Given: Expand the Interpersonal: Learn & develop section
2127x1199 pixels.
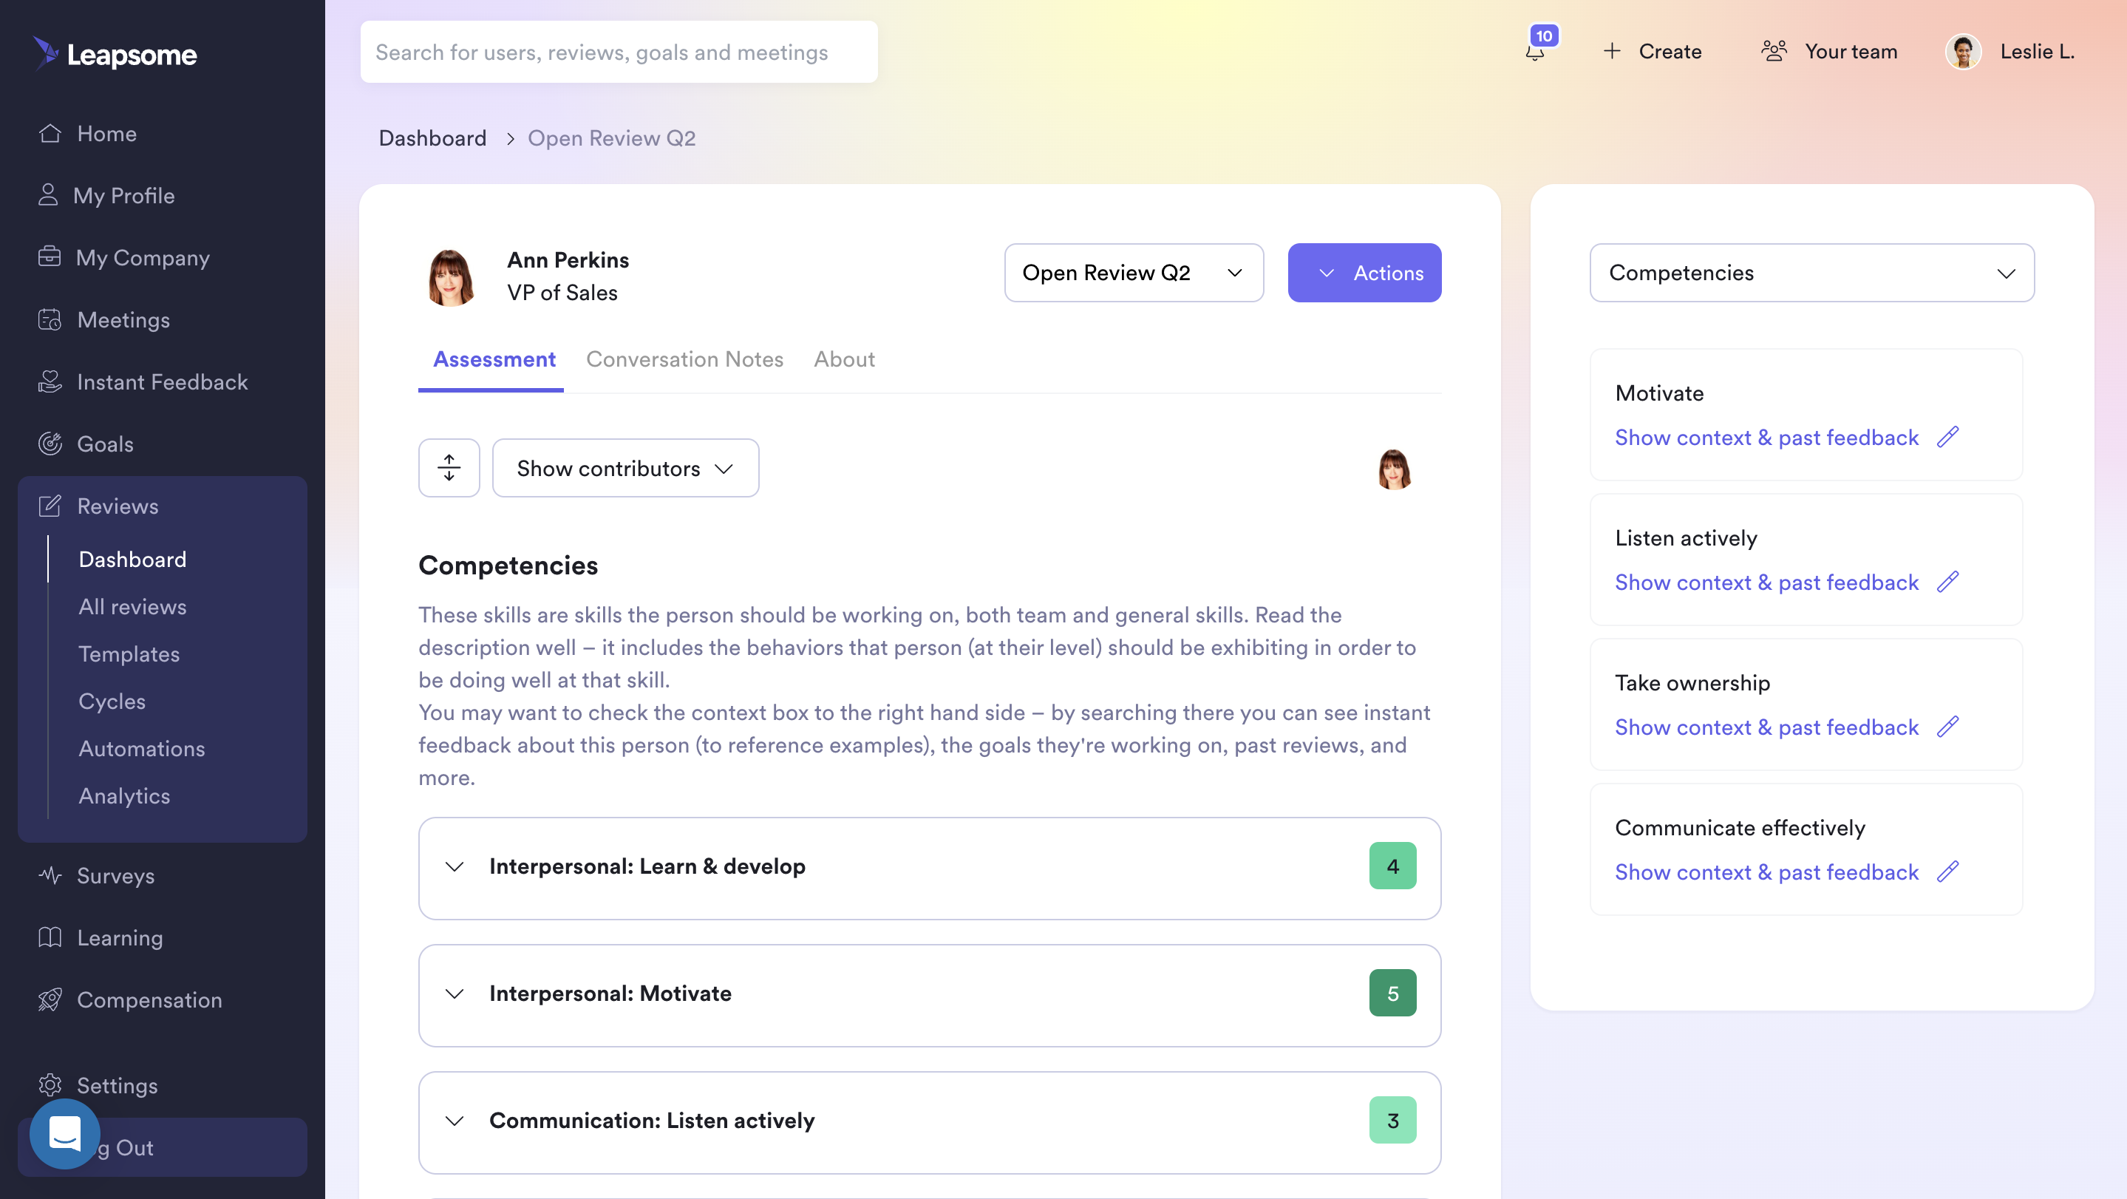Looking at the screenshot, I should [454, 866].
